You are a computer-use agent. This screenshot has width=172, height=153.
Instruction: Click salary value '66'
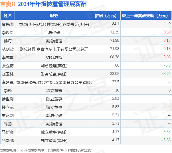[x=117, y=65]
